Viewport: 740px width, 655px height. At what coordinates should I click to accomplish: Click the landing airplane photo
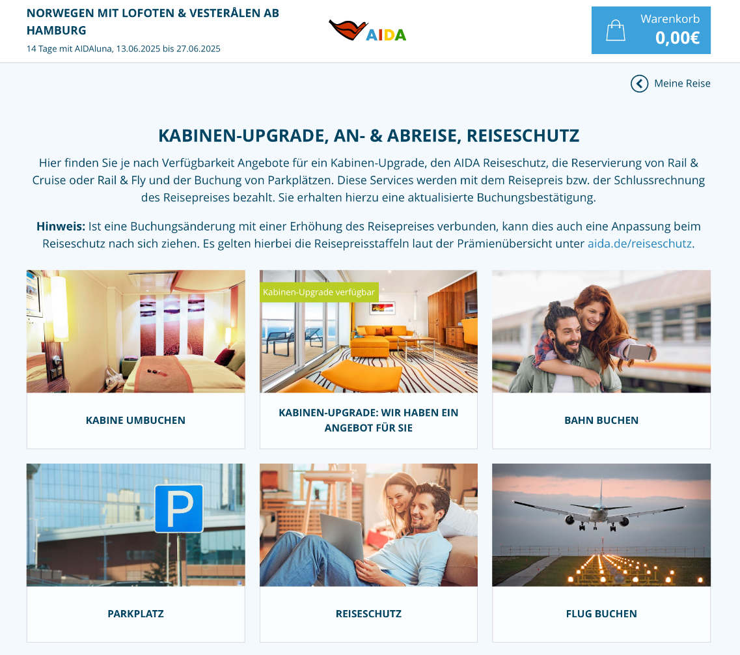point(601,525)
